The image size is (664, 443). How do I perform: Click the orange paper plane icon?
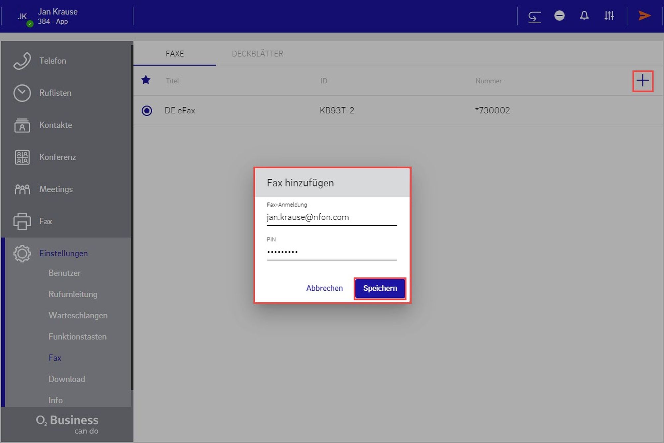(644, 16)
